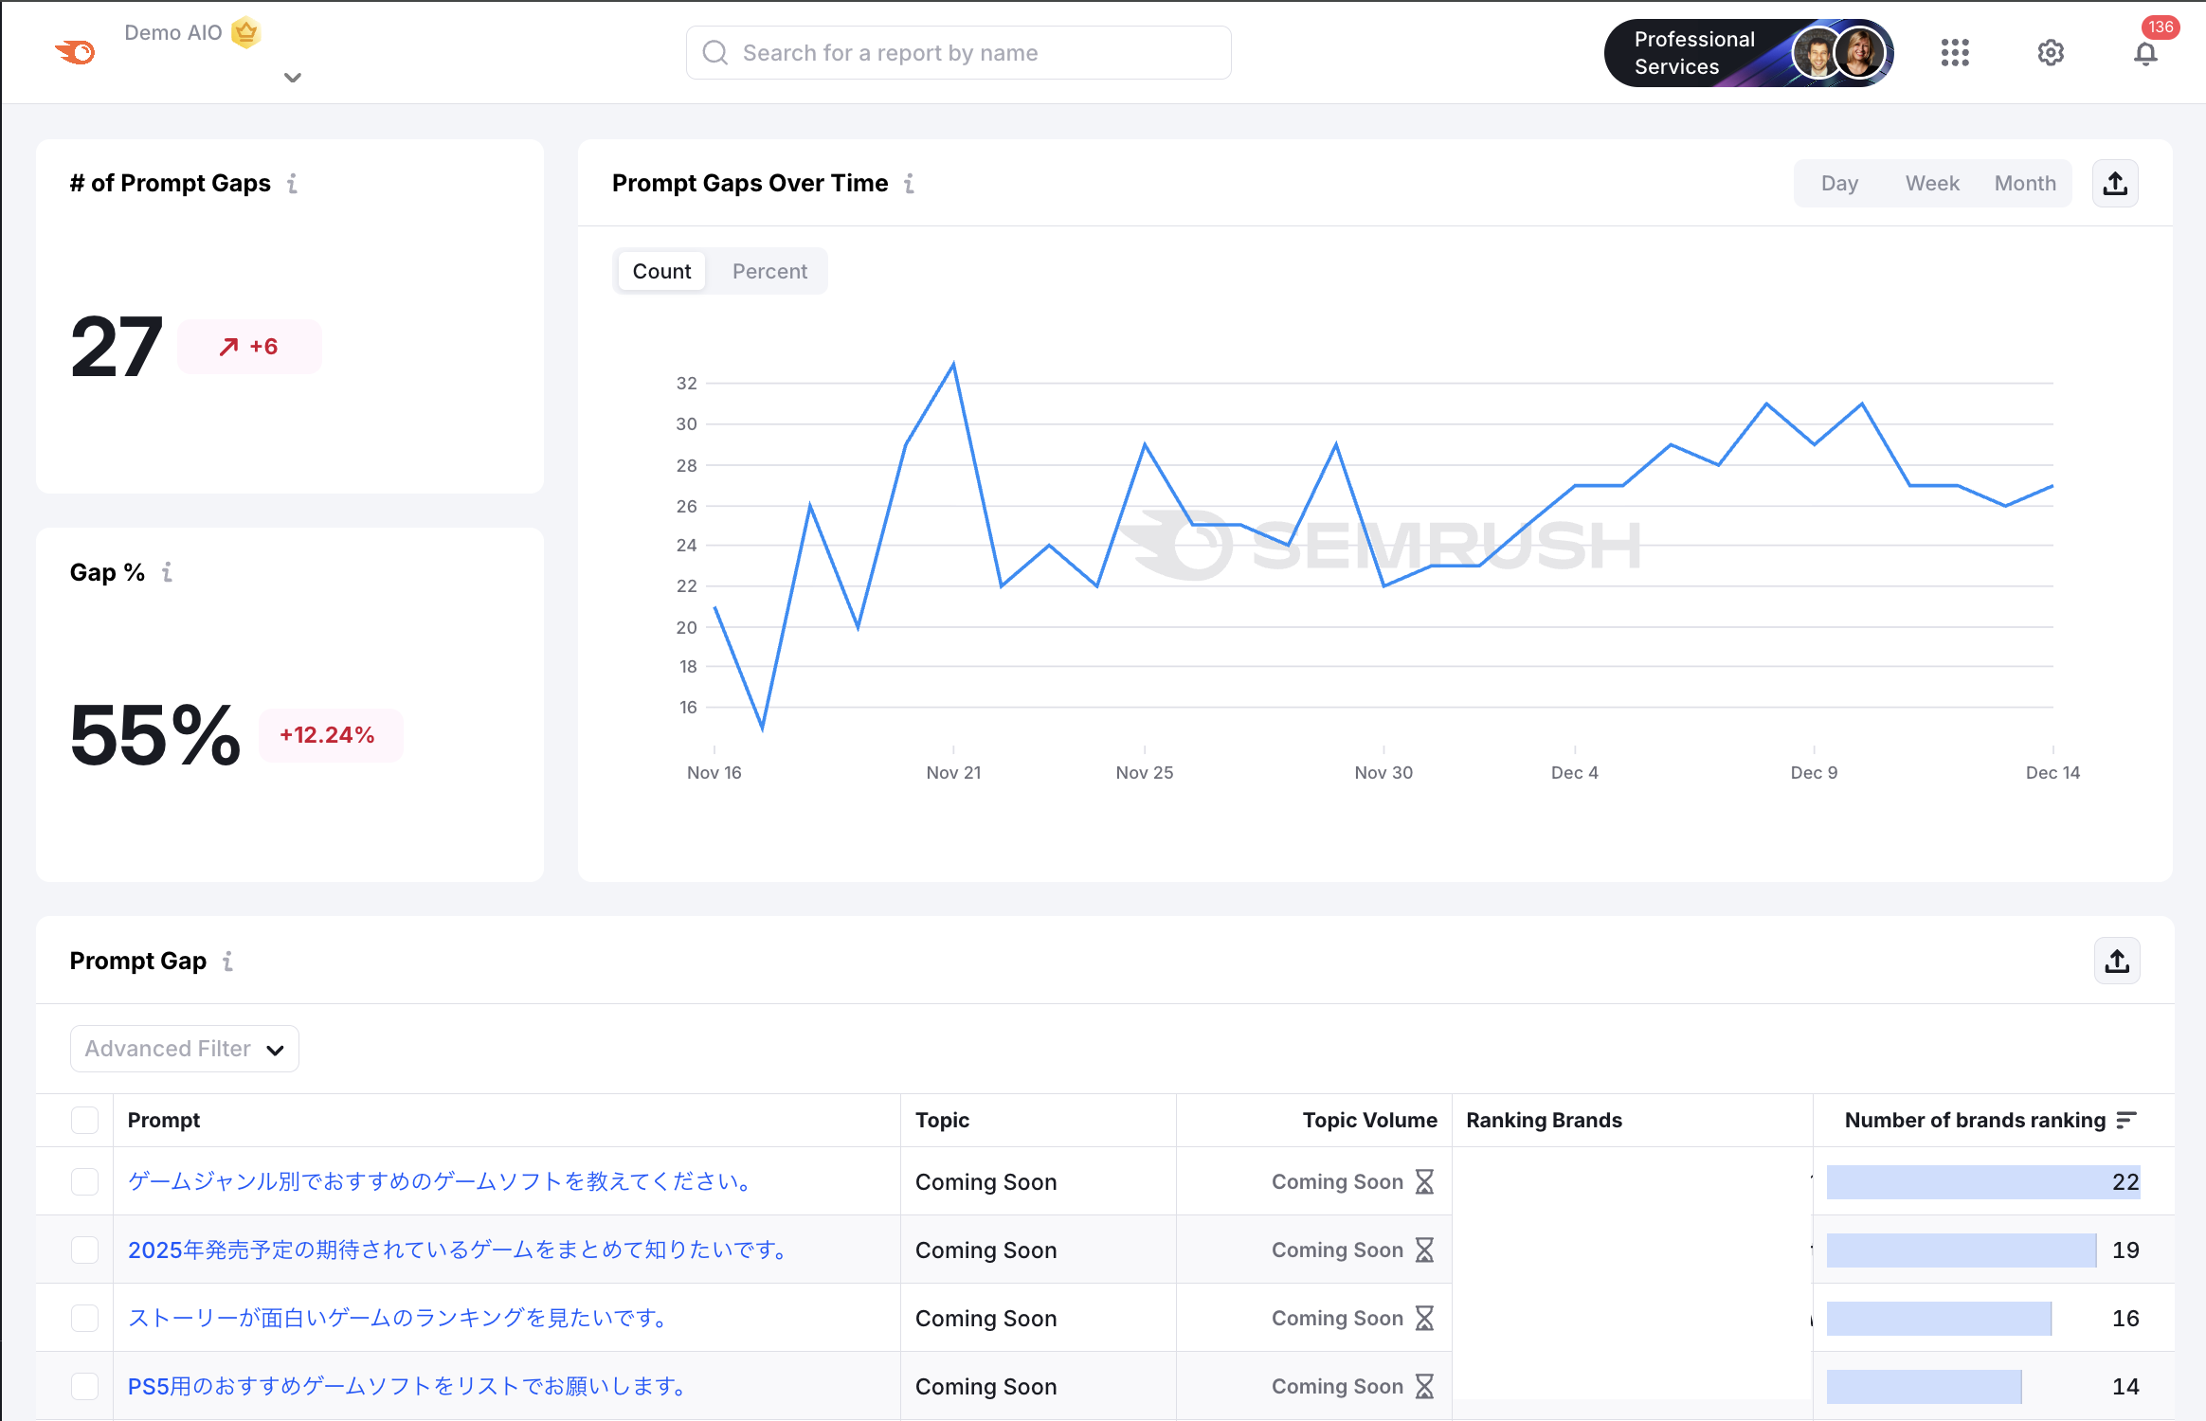Click the bar showing 22 brands
Image resolution: width=2206 pixels, height=1421 pixels.
pos(1982,1181)
